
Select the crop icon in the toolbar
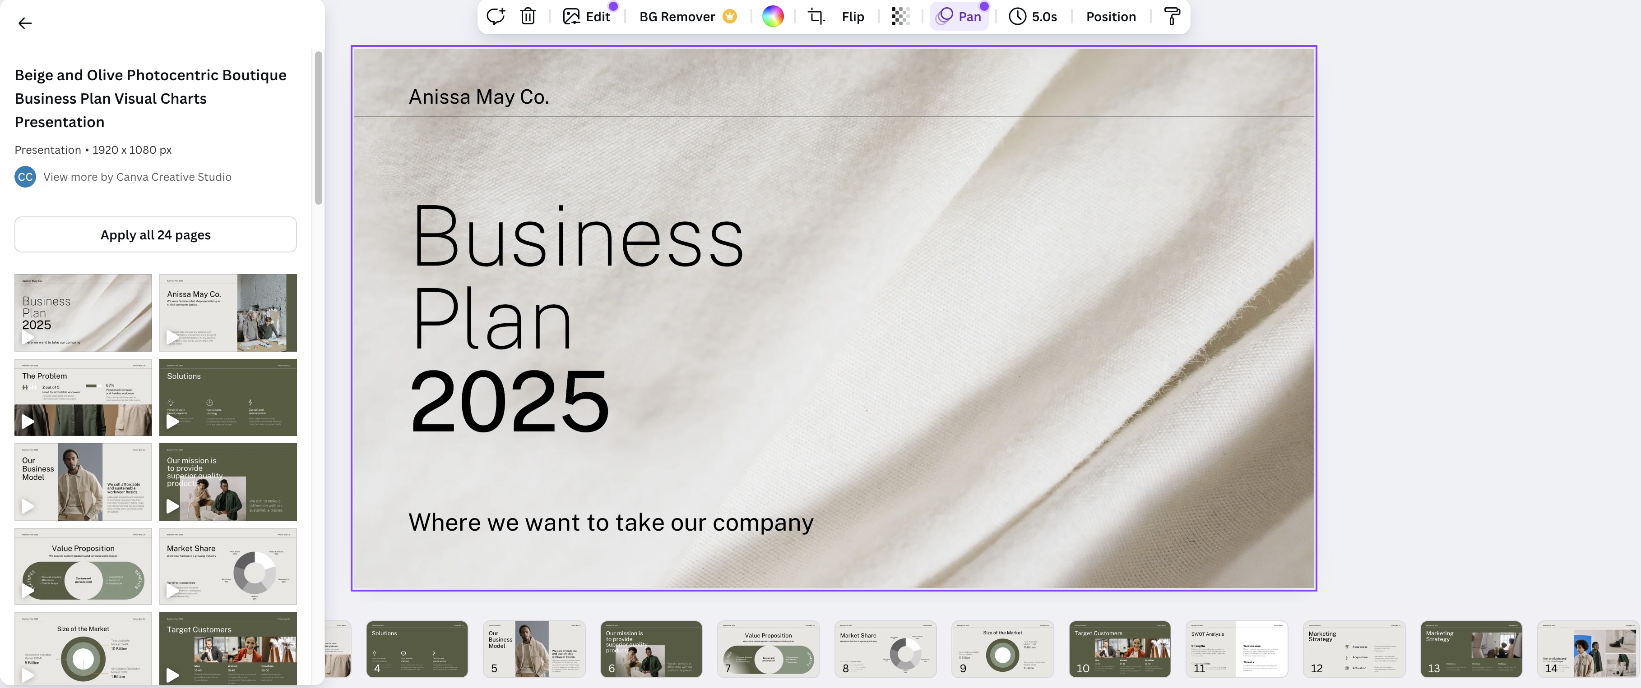point(816,17)
